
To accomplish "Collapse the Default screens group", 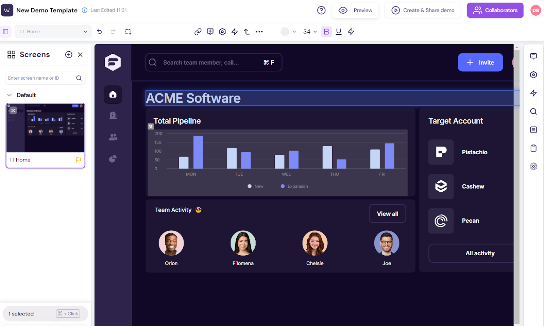I will pyautogui.click(x=10, y=95).
